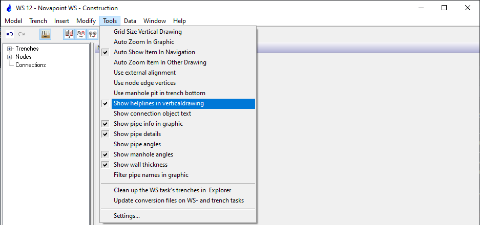Expand the Nodes tree node
Viewport: 480px width, 225px height.
click(10, 57)
